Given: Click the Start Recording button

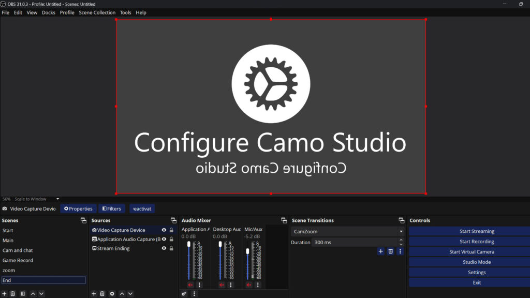Looking at the screenshot, I should click(469, 242).
